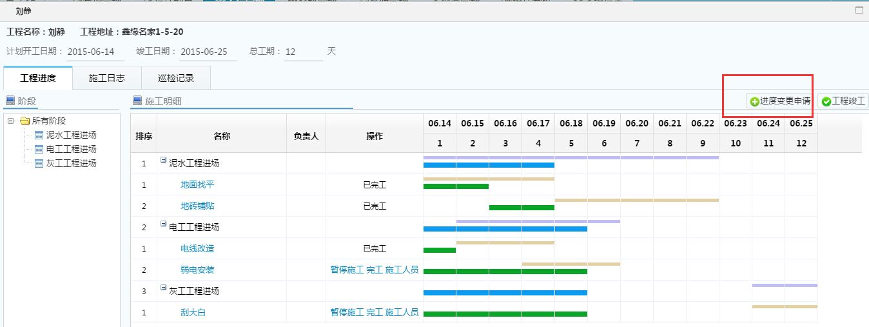Switch to the 施工日志 tab

(x=106, y=78)
